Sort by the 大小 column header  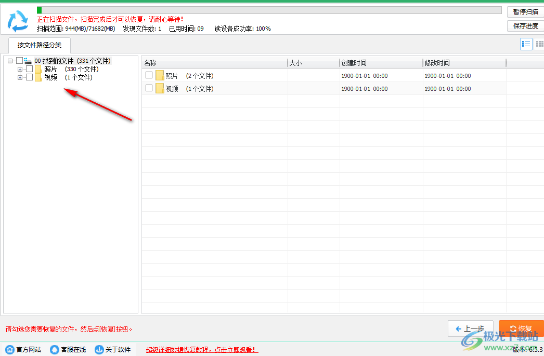[x=314, y=63]
